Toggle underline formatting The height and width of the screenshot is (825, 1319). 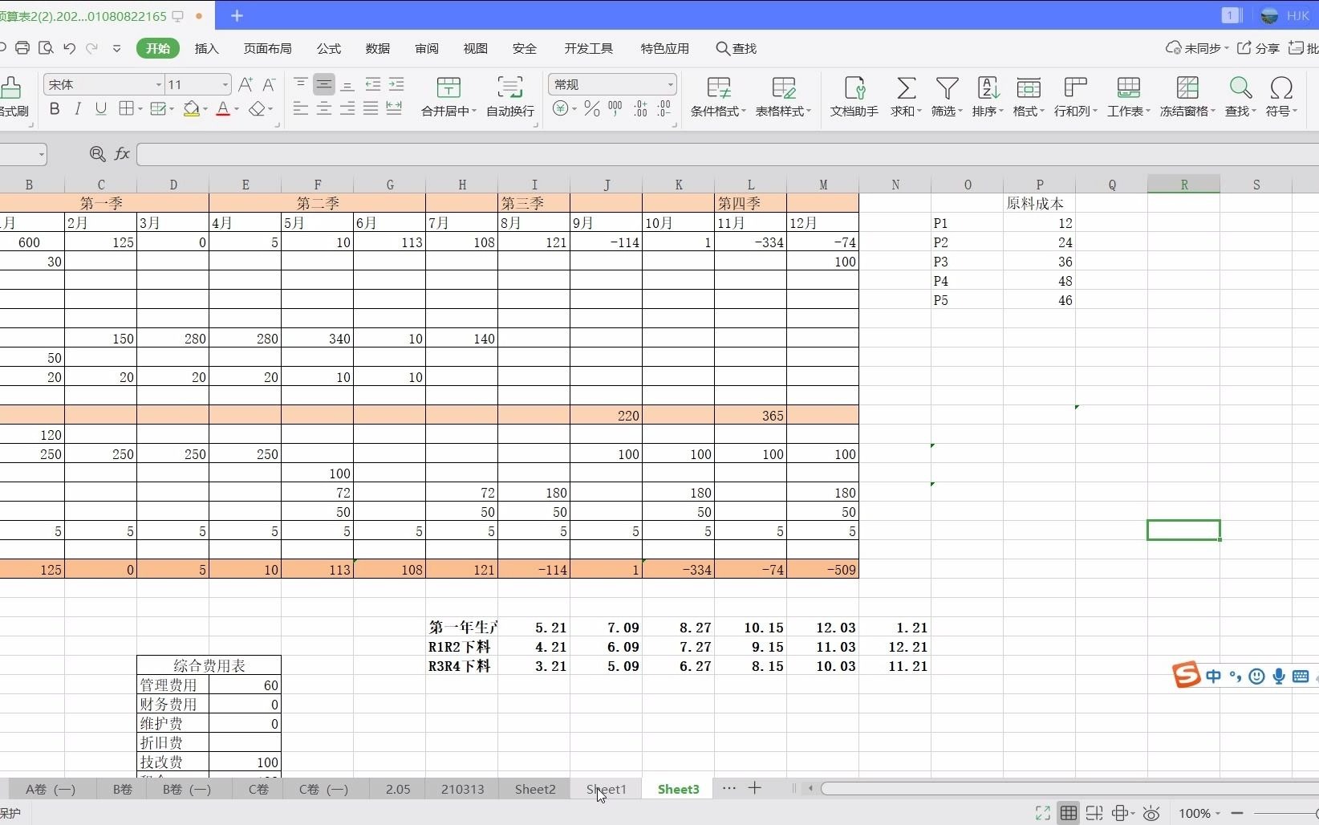pyautogui.click(x=100, y=108)
